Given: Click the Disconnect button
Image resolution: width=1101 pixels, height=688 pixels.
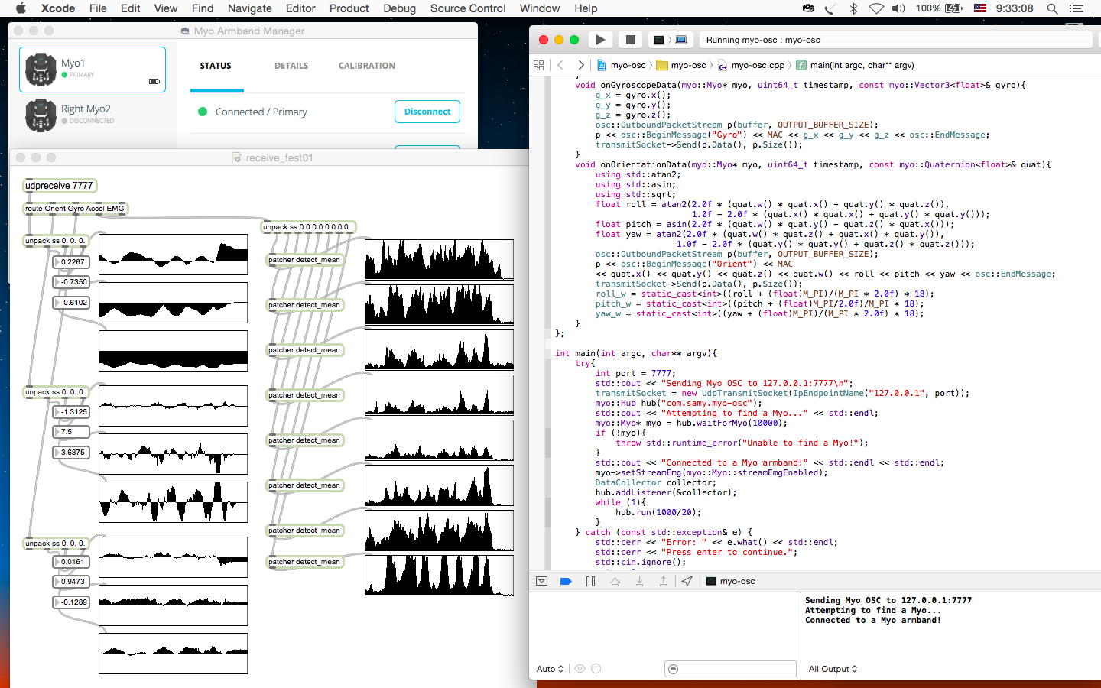Looking at the screenshot, I should click(x=427, y=112).
